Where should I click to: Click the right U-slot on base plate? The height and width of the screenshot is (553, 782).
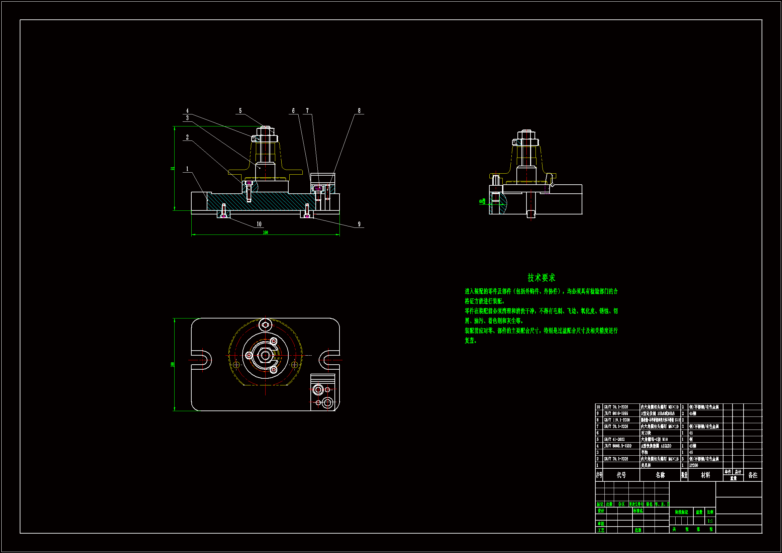[329, 360]
